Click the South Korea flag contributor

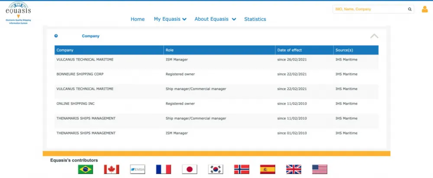[x=216, y=169]
